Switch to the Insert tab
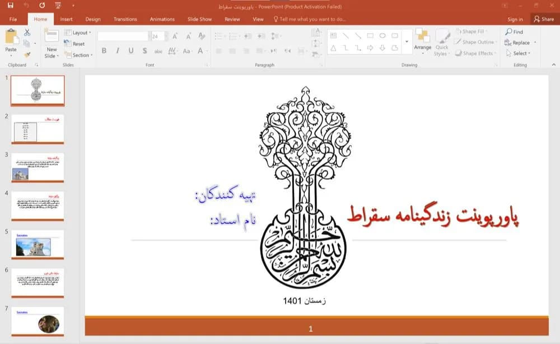 tap(66, 19)
